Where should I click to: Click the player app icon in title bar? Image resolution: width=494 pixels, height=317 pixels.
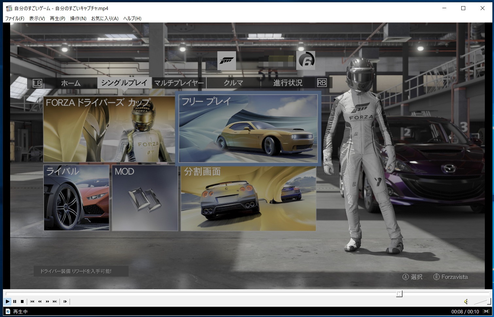(x=9, y=8)
